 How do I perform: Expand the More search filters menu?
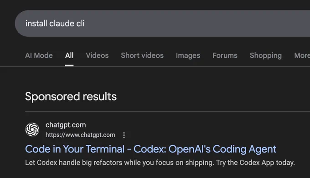click(x=302, y=55)
